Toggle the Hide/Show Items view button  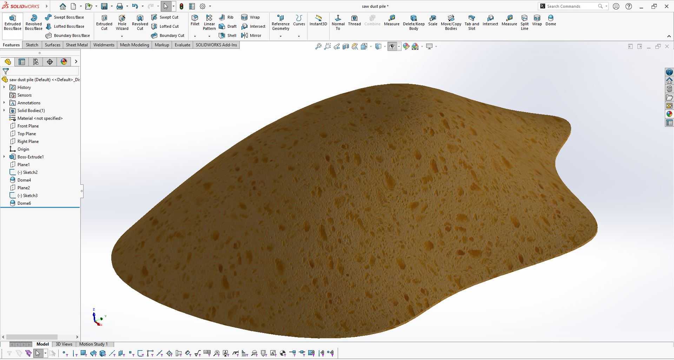[392, 46]
